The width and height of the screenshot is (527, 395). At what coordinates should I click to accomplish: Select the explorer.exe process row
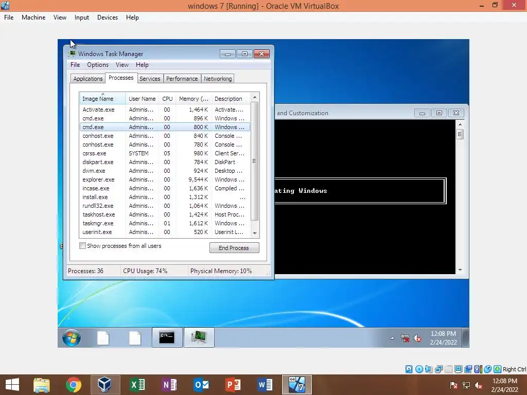tap(165, 179)
